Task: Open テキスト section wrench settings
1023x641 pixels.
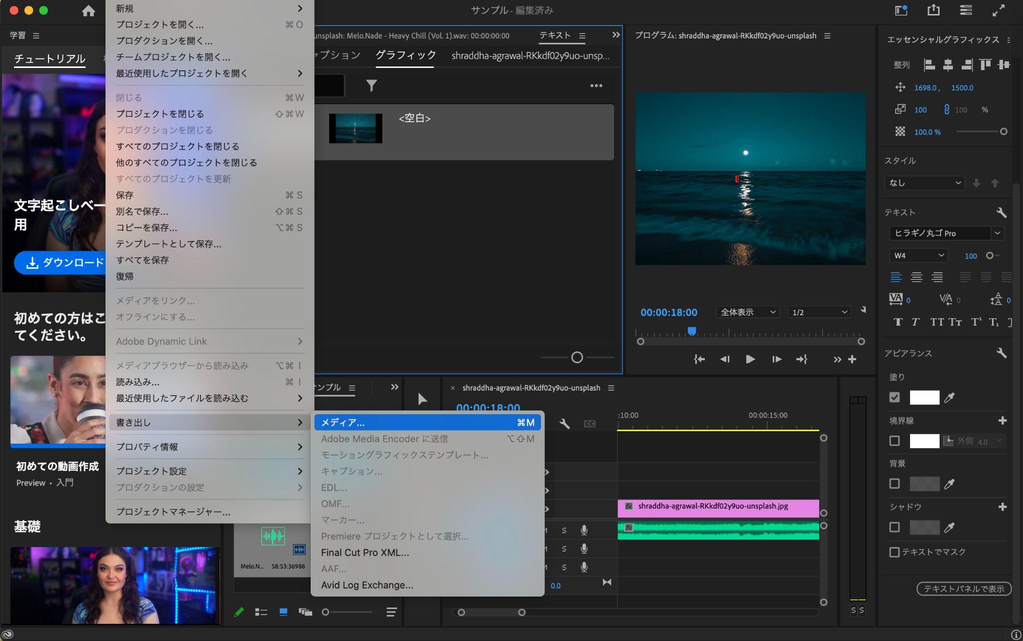Action: [x=1001, y=213]
